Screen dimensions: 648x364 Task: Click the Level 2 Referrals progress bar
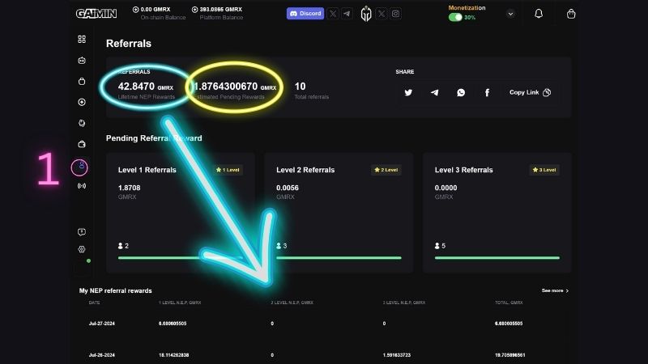339,258
